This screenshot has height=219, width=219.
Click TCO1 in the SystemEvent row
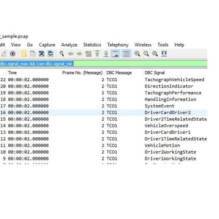click(x=112, y=106)
